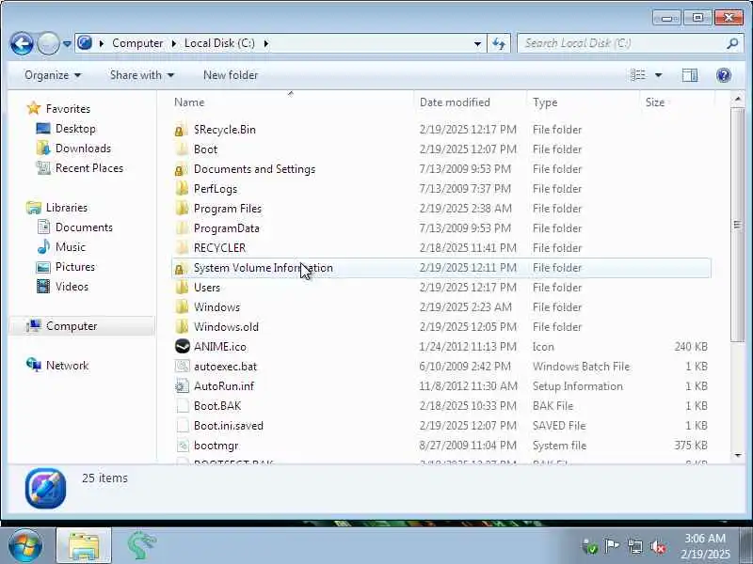Open the Share with menu
Image resolution: width=753 pixels, height=564 pixels.
[142, 75]
